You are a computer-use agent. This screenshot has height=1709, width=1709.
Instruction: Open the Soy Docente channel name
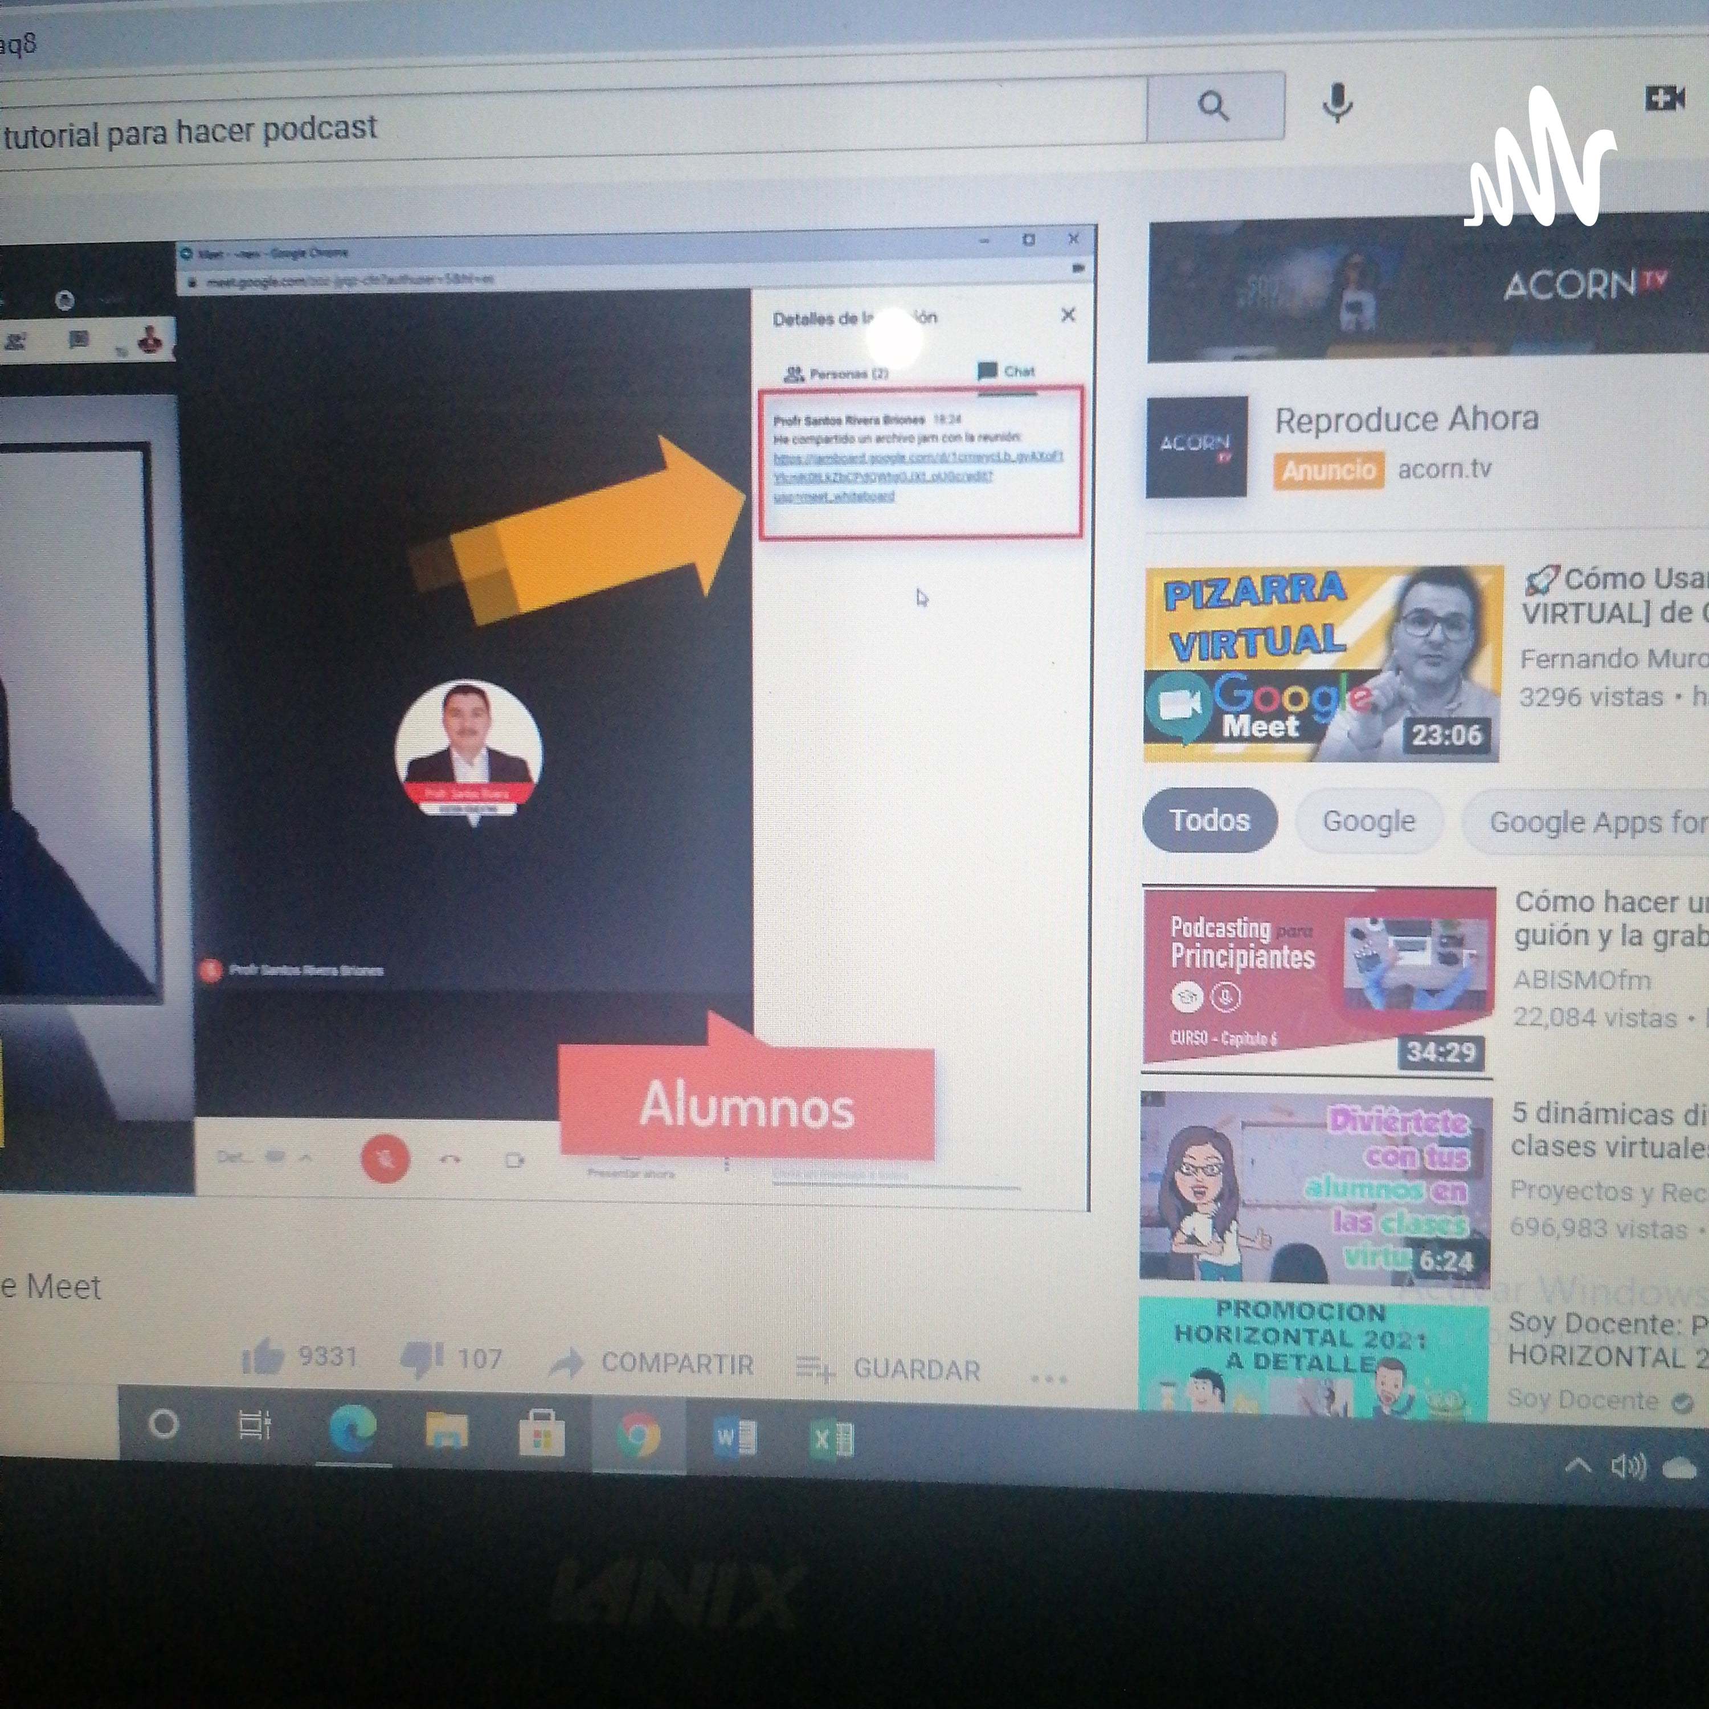(1584, 1400)
